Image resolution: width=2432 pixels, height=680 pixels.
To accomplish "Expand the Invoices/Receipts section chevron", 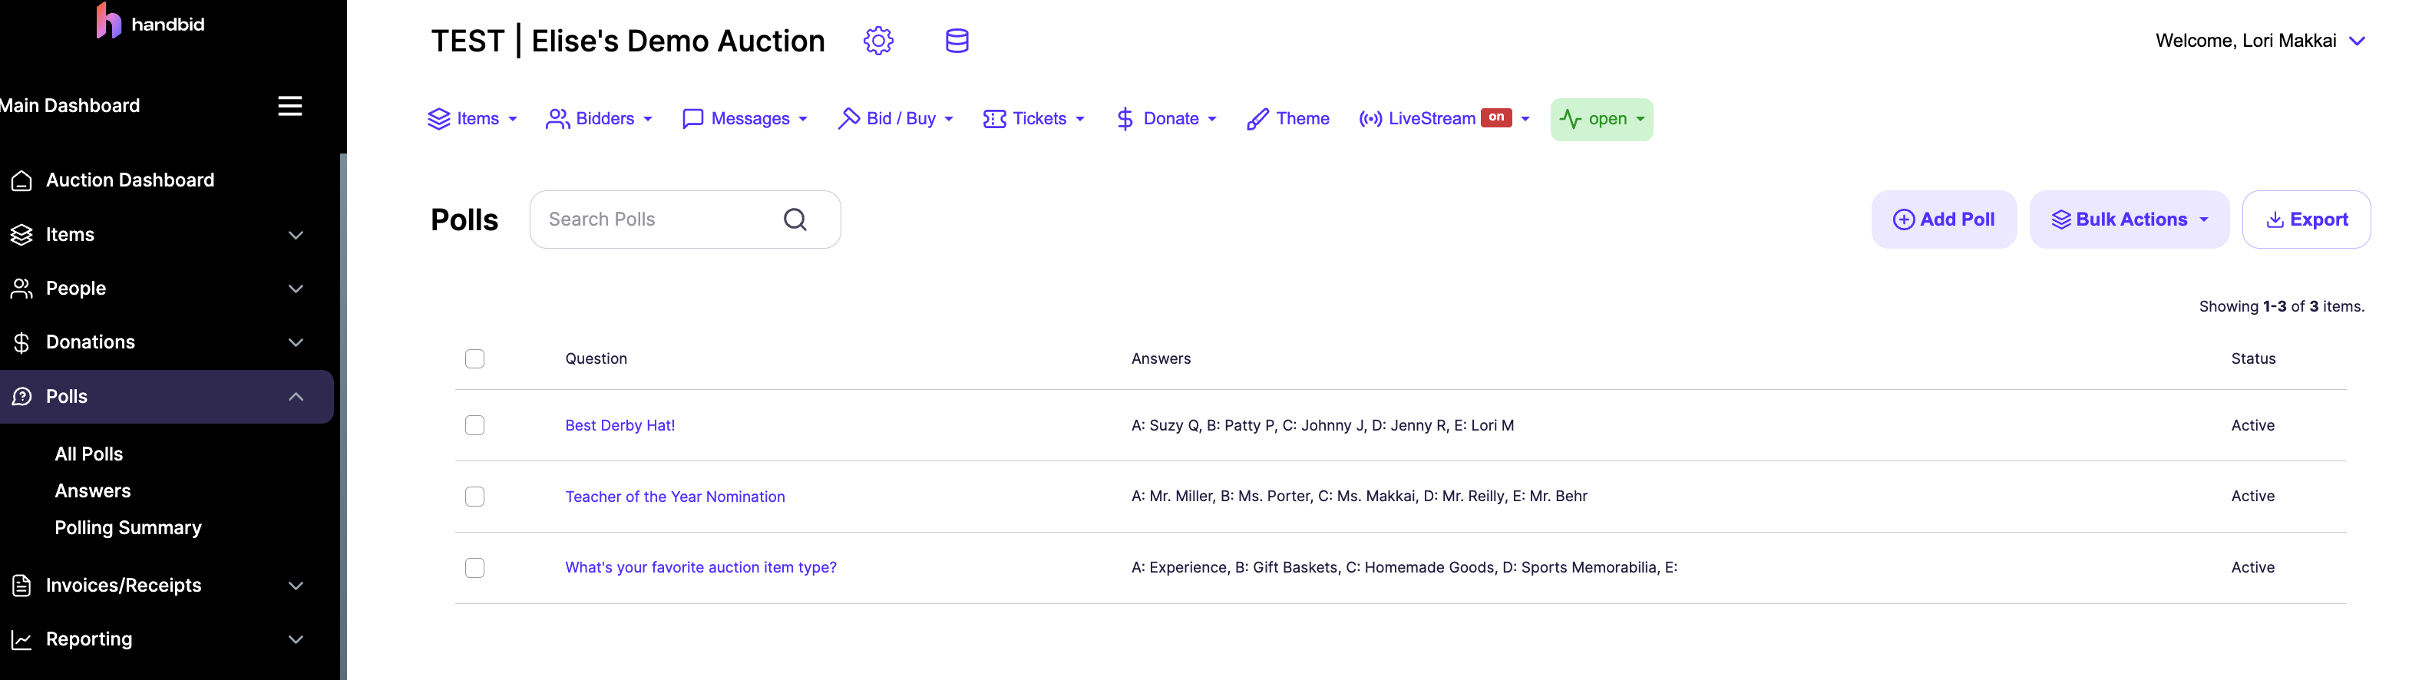I will tap(296, 586).
